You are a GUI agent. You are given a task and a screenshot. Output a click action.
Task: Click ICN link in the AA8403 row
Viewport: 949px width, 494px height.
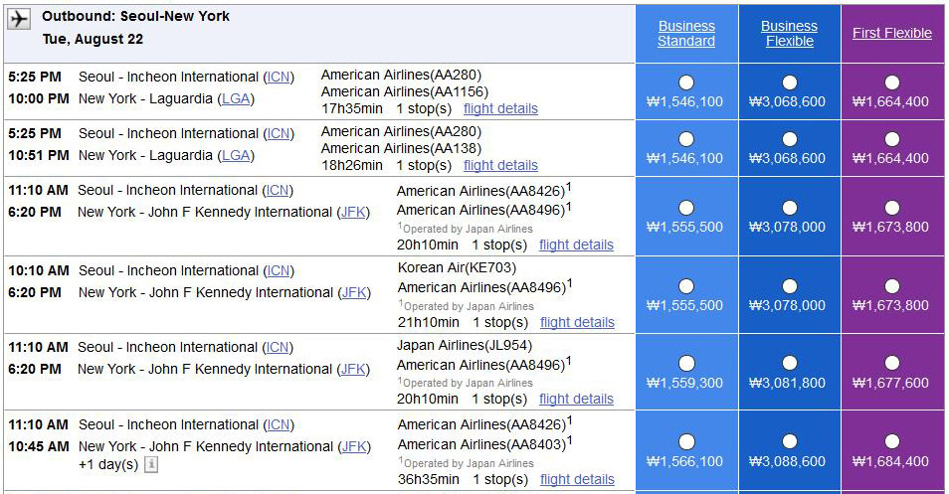click(x=279, y=425)
